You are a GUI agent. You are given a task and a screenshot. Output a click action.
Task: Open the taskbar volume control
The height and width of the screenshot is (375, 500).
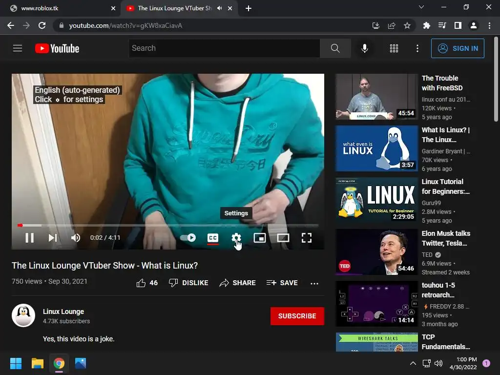[439, 363]
